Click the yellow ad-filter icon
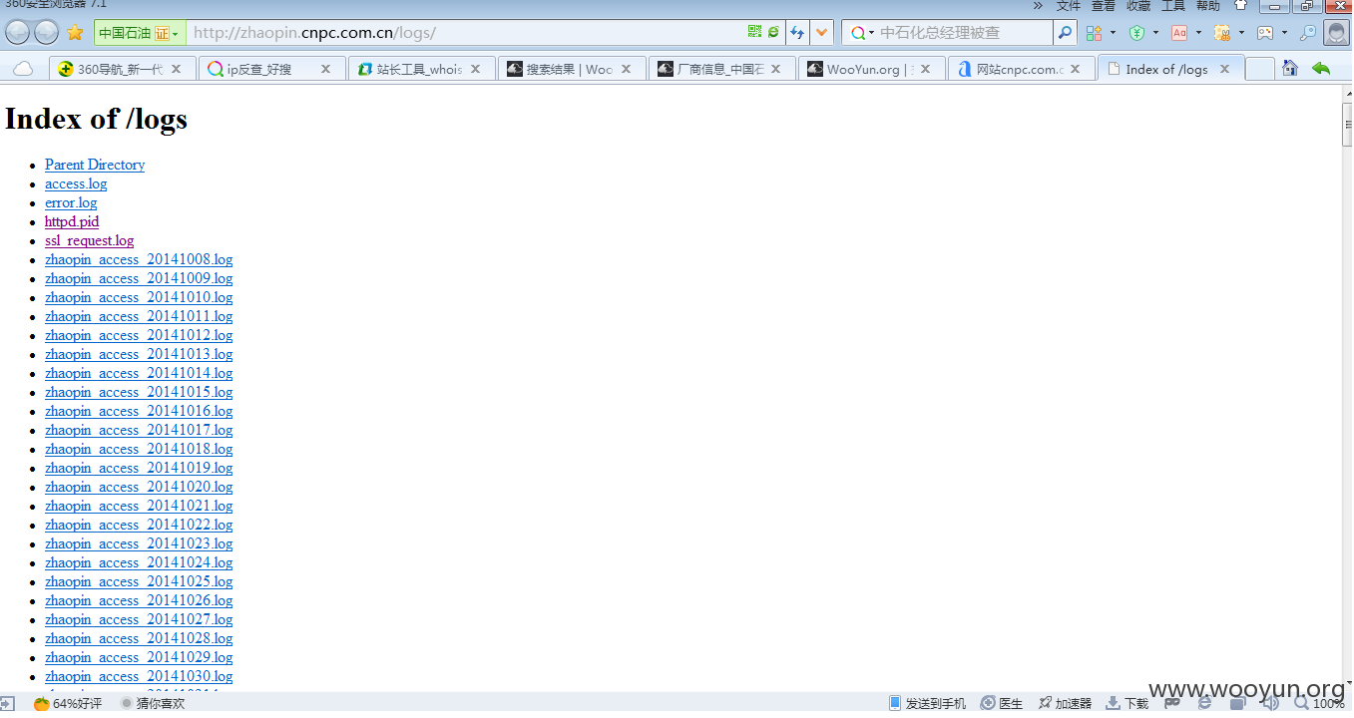 pyautogui.click(x=1222, y=33)
